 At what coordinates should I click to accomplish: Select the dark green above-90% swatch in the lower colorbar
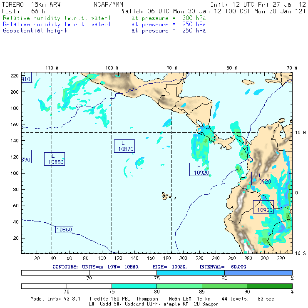click(270, 286)
